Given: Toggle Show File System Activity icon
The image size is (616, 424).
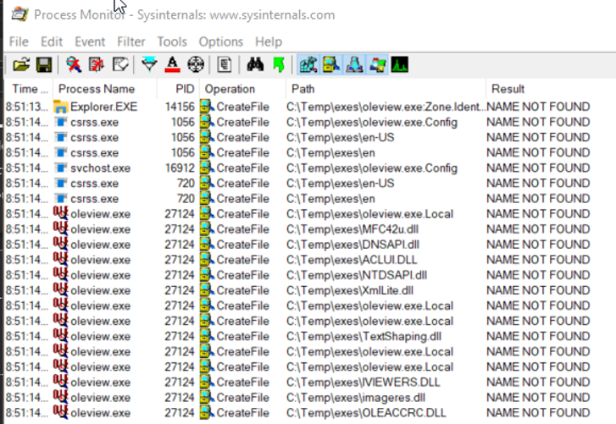Looking at the screenshot, I should [331, 64].
